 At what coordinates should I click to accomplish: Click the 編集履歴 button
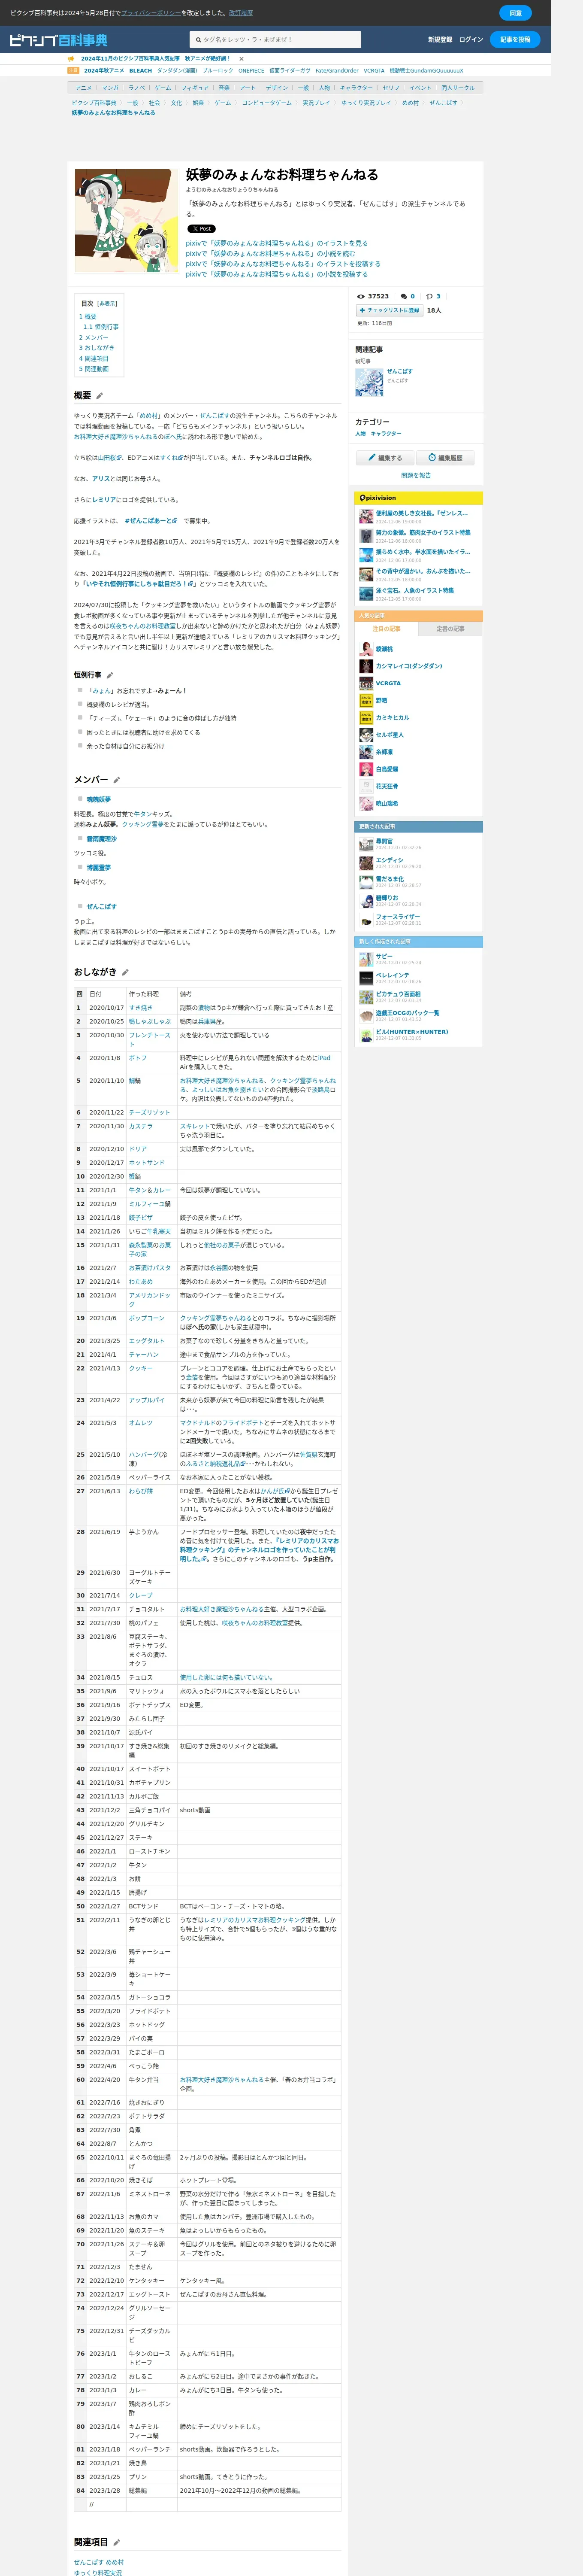point(445,458)
